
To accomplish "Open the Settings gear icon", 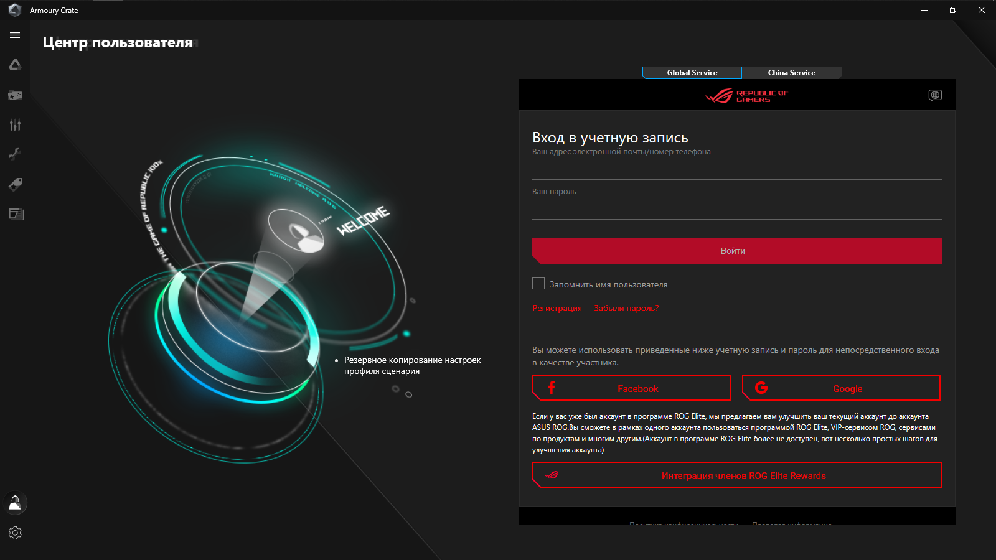I will [15, 533].
